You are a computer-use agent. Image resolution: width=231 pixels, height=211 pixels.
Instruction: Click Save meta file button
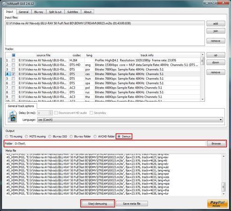(132, 203)
